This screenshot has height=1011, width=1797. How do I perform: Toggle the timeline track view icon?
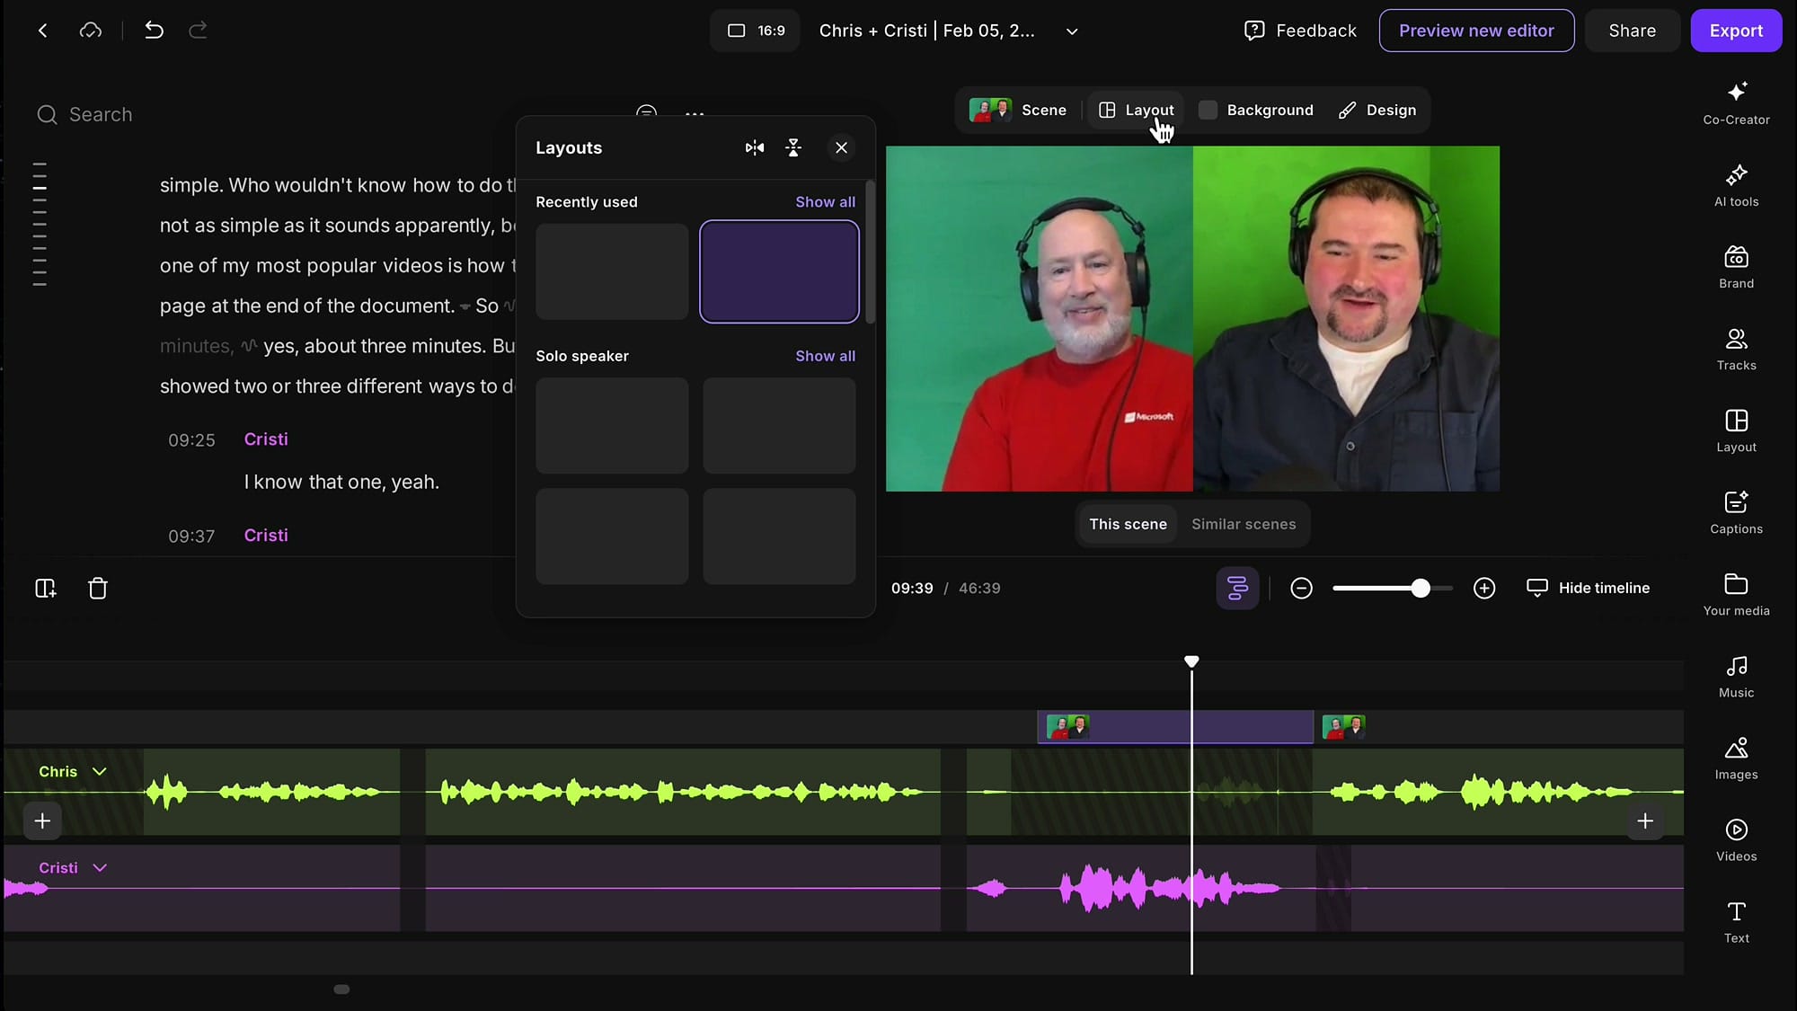pyautogui.click(x=1237, y=588)
